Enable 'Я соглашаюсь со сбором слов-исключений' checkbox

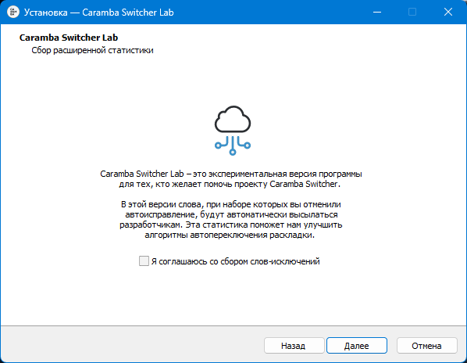pyautogui.click(x=144, y=261)
